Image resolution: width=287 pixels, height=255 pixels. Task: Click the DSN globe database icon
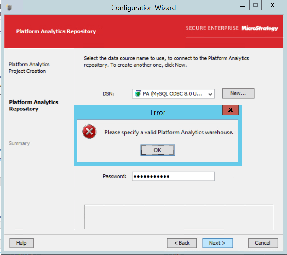click(x=138, y=94)
